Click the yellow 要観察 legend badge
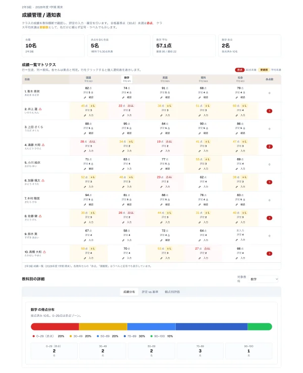Screen dimensions: 303x373 [264, 70]
